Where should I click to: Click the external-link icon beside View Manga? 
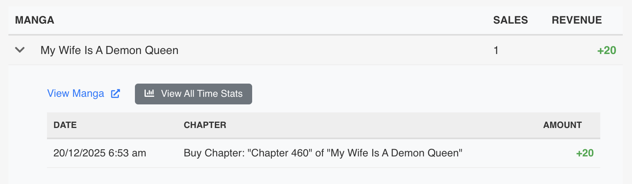(x=116, y=94)
